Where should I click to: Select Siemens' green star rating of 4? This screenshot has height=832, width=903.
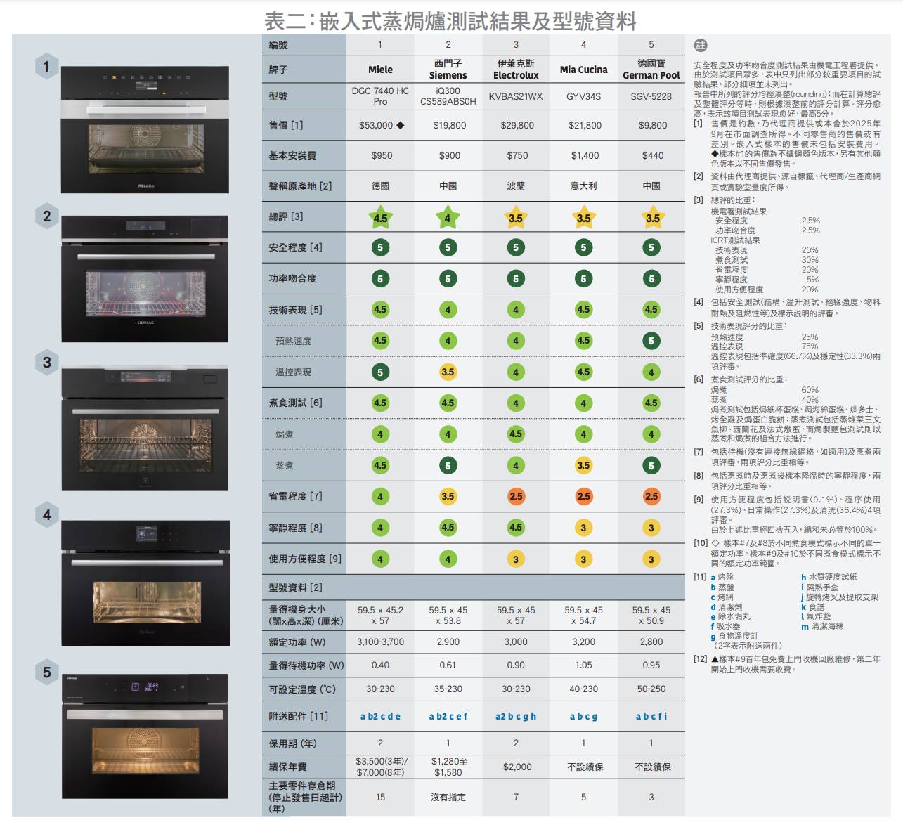[x=448, y=217]
